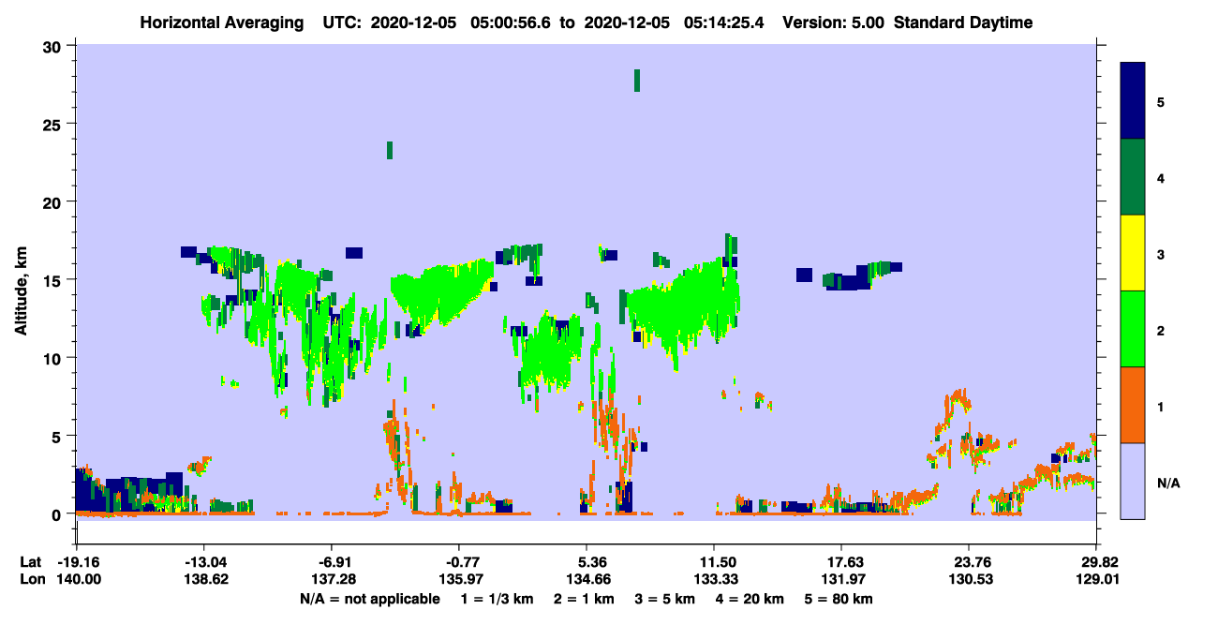Click the isolated green feature near 28 km altitude

pos(637,80)
